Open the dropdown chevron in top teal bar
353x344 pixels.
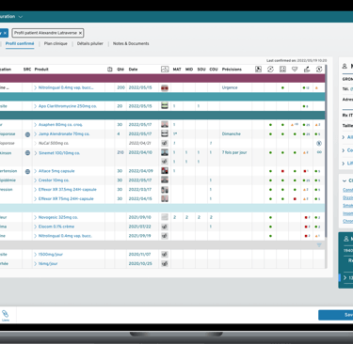[x=21, y=17]
